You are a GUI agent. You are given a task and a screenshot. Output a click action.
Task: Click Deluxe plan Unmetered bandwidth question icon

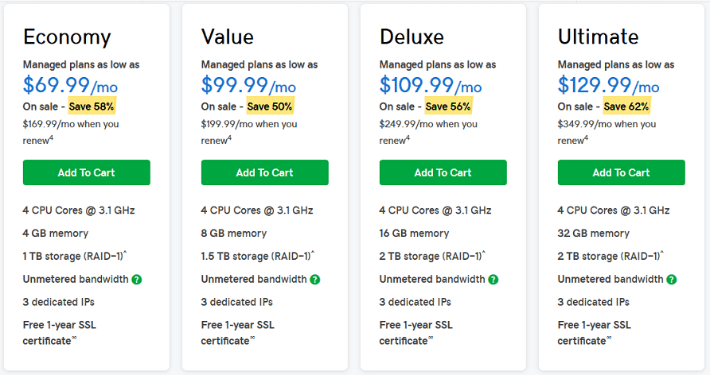(493, 280)
